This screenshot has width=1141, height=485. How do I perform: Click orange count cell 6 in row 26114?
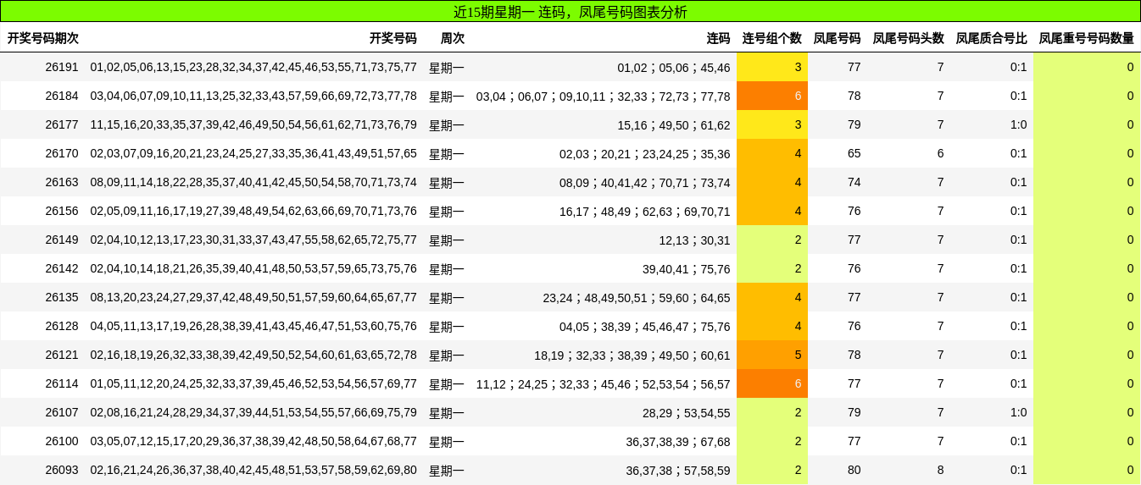pos(772,383)
